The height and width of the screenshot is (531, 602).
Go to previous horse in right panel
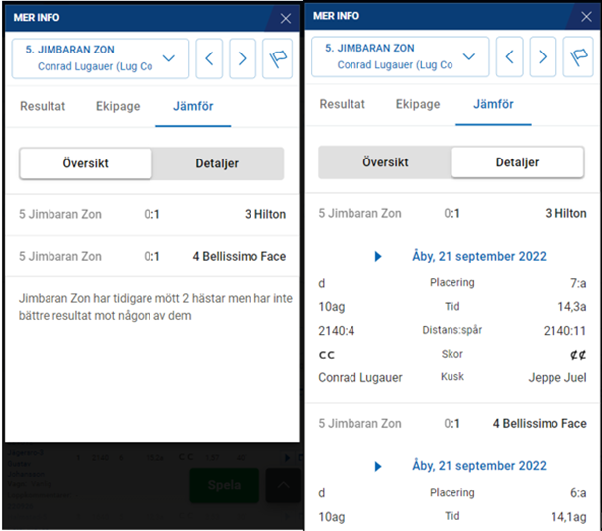point(510,56)
